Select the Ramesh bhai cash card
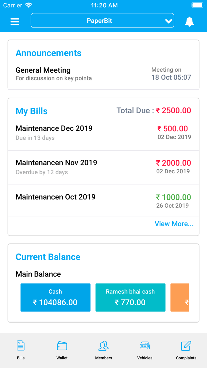 click(130, 298)
